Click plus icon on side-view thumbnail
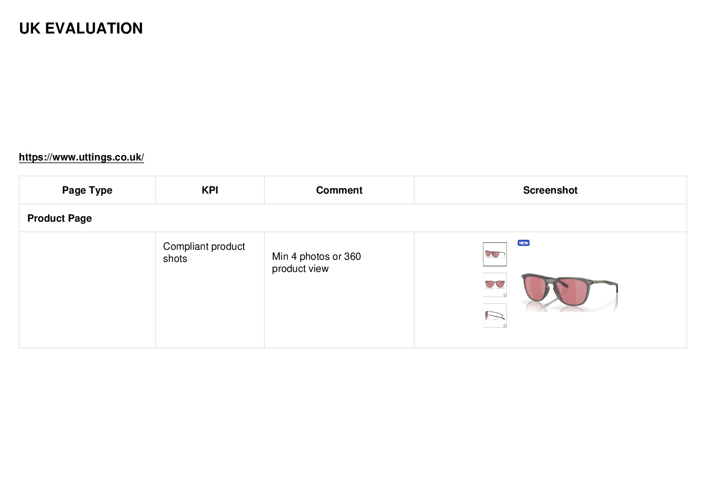The width and height of the screenshot is (706, 499). click(505, 326)
